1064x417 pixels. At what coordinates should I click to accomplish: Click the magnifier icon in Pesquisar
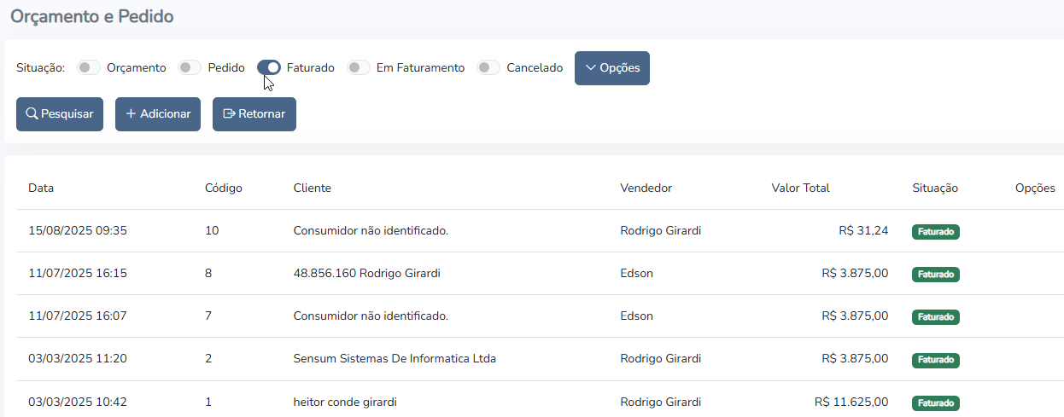pos(32,114)
